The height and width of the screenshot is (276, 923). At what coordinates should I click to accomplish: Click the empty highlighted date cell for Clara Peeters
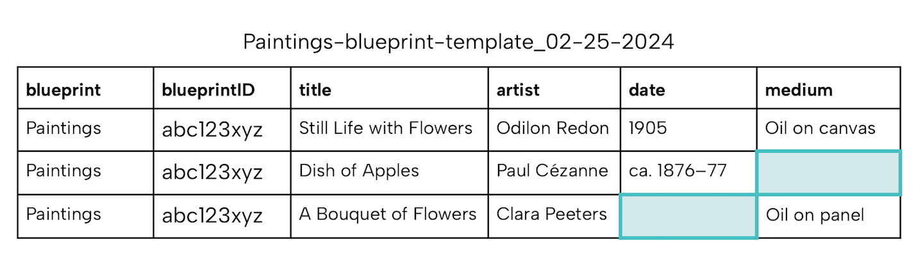(688, 216)
